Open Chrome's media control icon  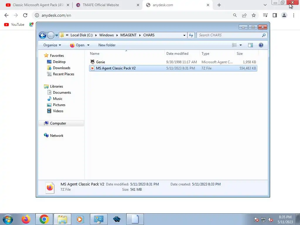265,15
